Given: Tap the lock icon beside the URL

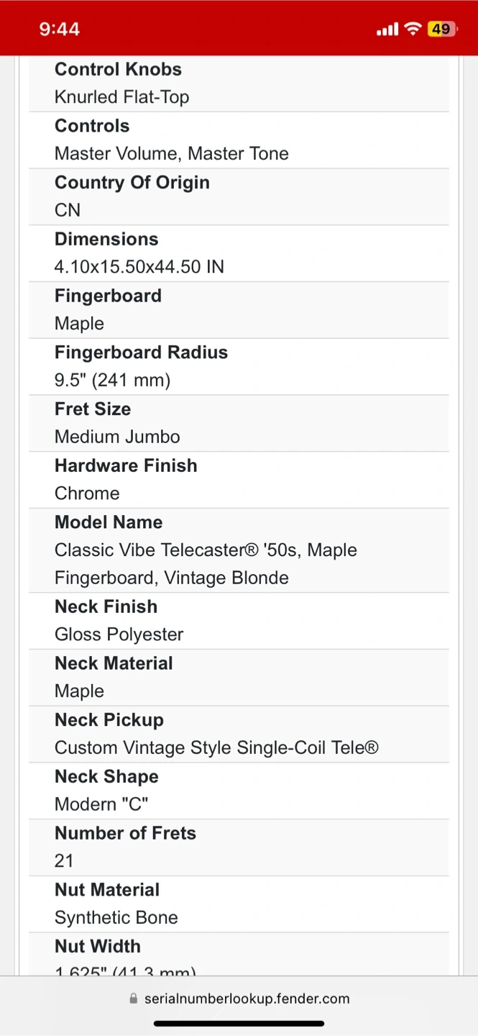Looking at the screenshot, I should (x=133, y=999).
